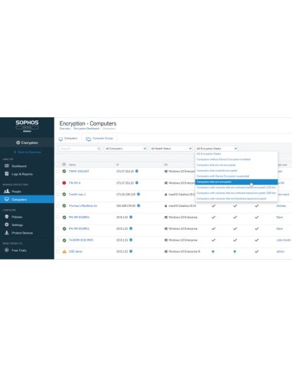Click blue IP info icon for TN-HV-A
Screen dimensions: 292x377
(x=136, y=182)
